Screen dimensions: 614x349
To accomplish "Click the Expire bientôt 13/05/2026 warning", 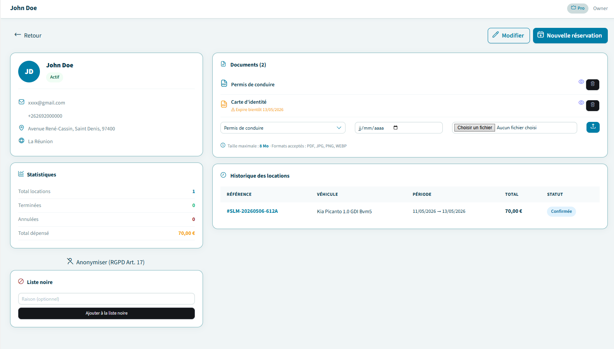I will coord(257,110).
